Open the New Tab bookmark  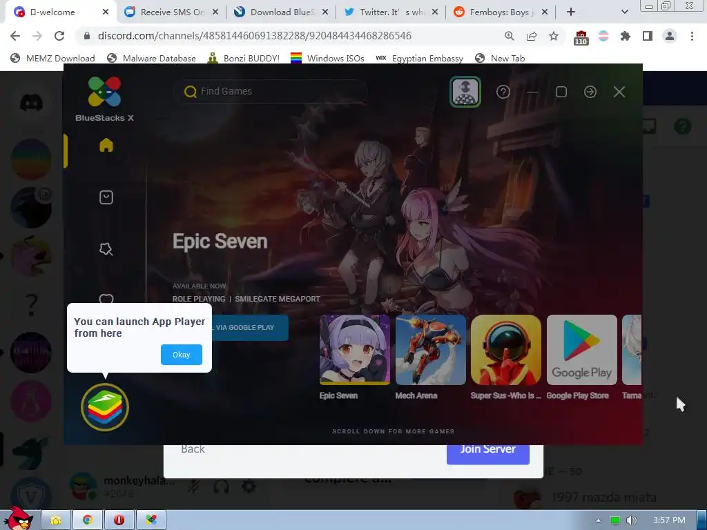[x=500, y=58]
